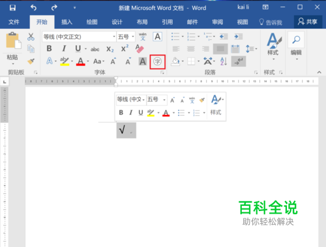Sort text with the A-Z sort icon
The width and height of the screenshot is (326, 247).
[x=224, y=61]
